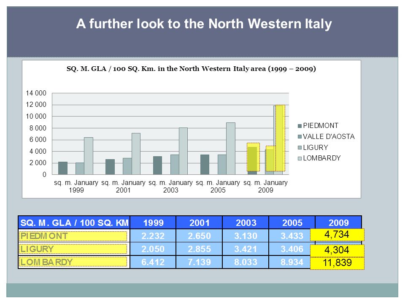Click the 'sq. m. January 2005' axis label
The image size is (405, 304).
[218, 186]
